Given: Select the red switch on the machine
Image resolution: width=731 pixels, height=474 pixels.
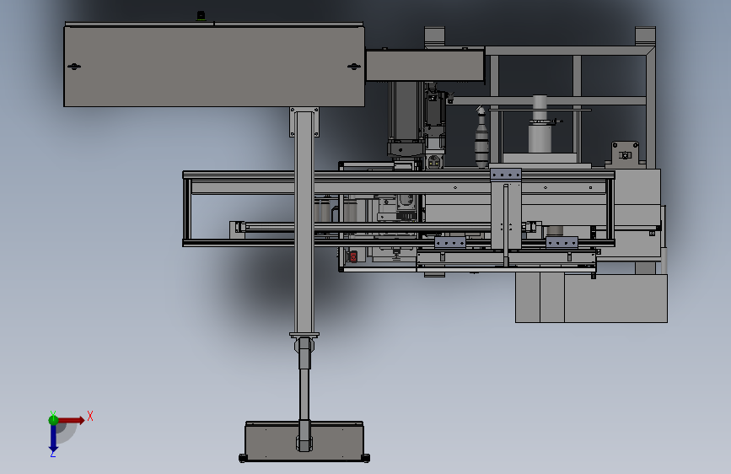Looking at the screenshot, I should (x=353, y=256).
